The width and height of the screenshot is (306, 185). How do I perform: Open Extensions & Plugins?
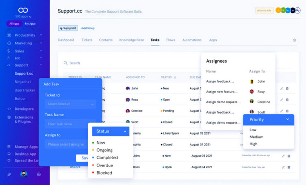[x=24, y=120]
